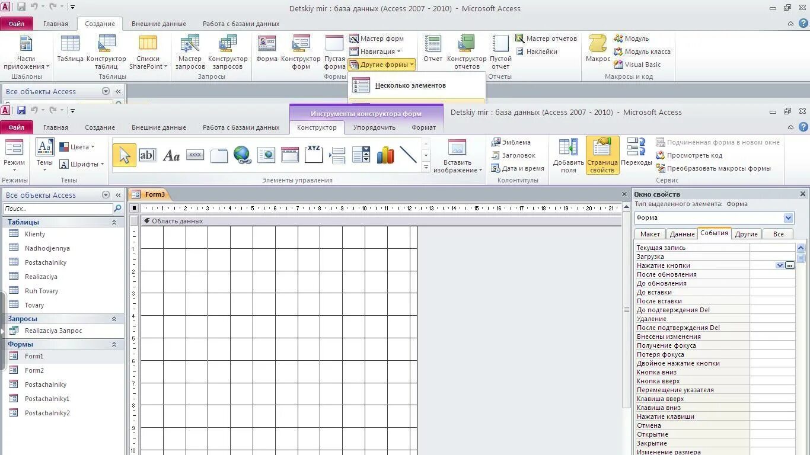Pick the hyperlink globe control
This screenshot has height=455, width=810.
(x=242, y=155)
